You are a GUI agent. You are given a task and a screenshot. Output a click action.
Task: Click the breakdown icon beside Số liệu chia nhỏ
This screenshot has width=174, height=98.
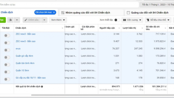[148, 20]
